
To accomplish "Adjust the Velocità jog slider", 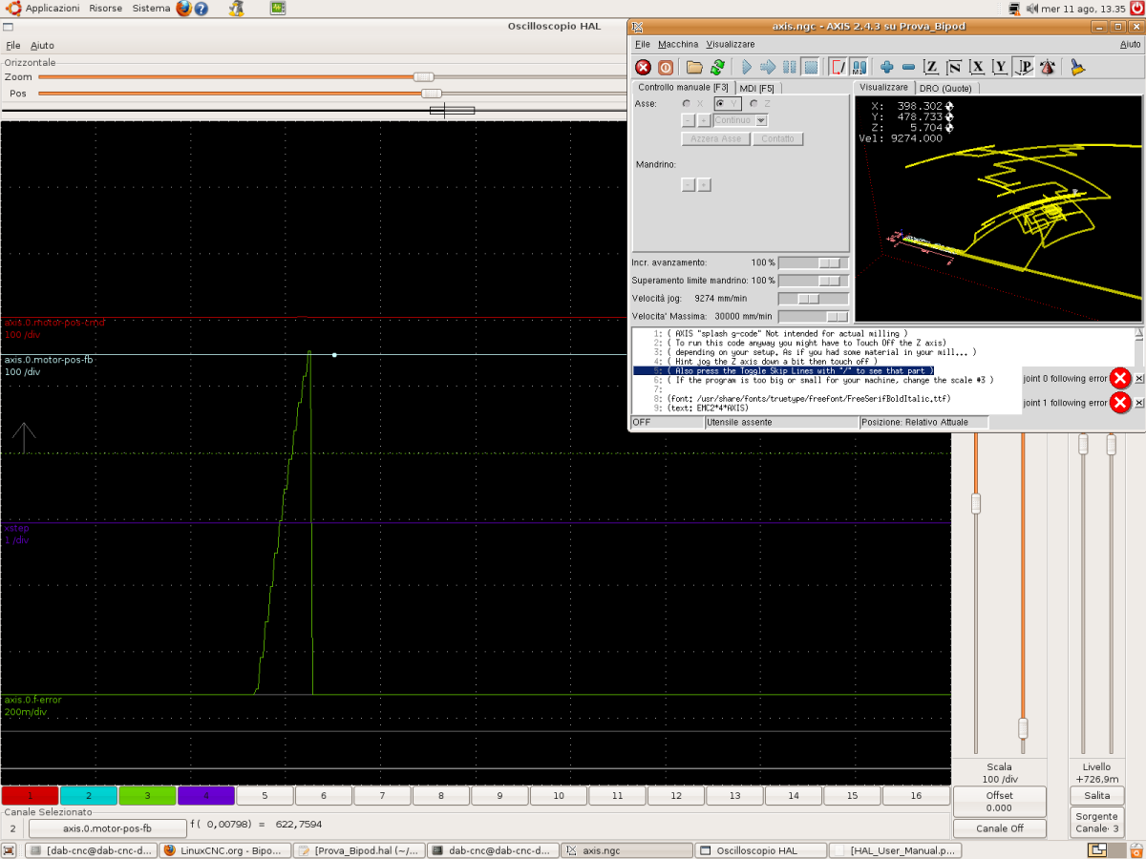I will (x=809, y=298).
